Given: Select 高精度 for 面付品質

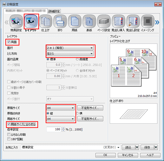Looking at the screenshot, I should pyautogui.click(x=77, y=59).
